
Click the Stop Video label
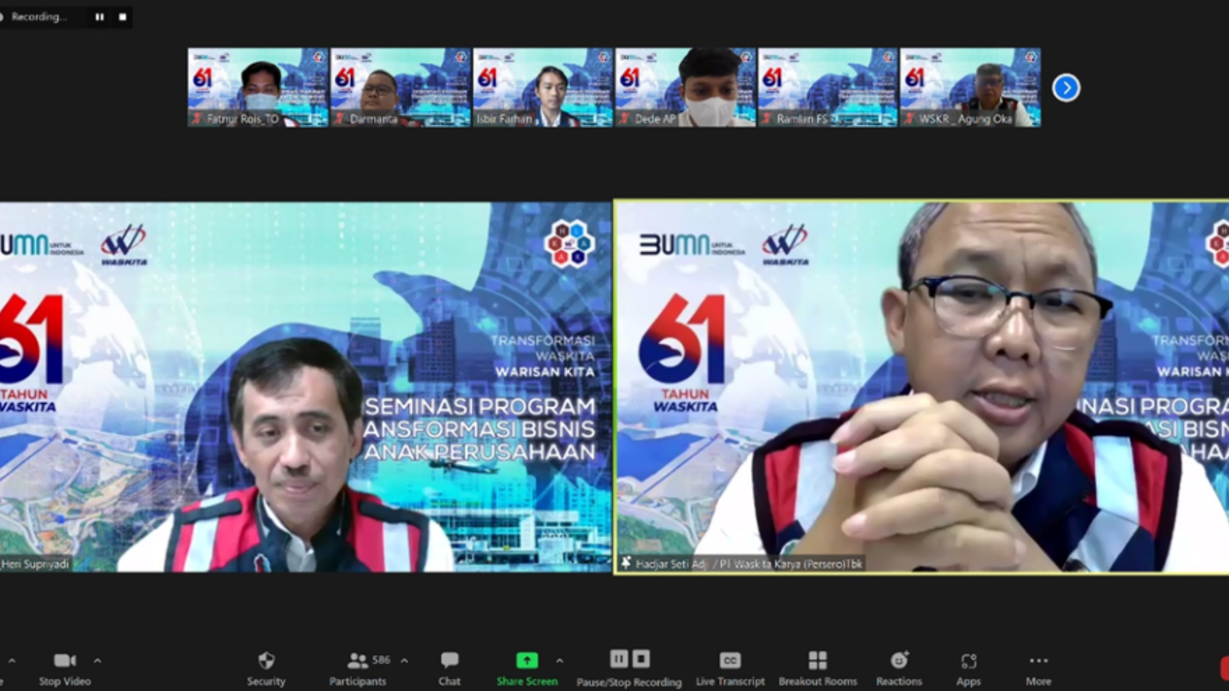[65, 681]
